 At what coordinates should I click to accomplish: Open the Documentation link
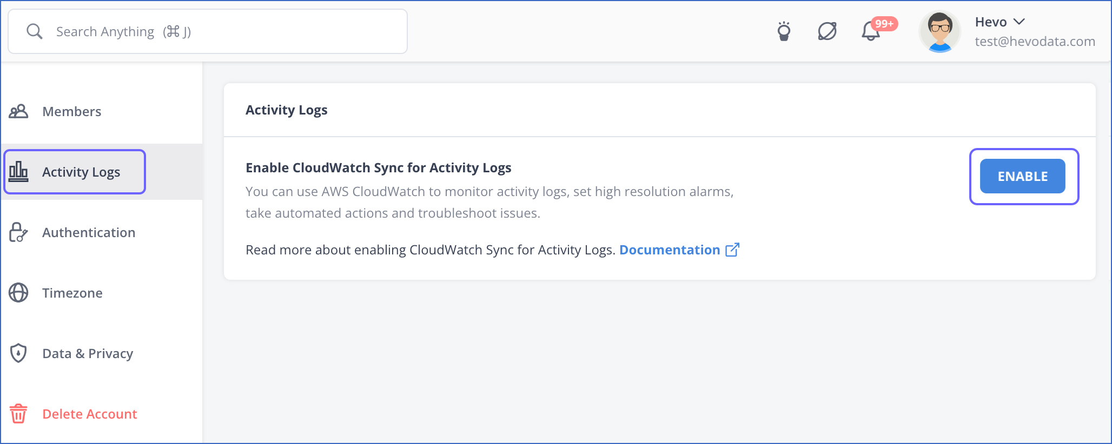click(x=670, y=250)
